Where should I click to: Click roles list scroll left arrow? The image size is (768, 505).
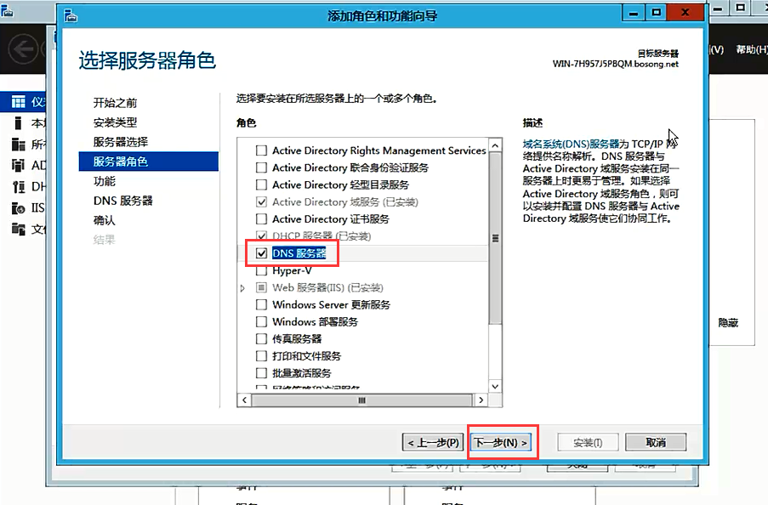244,400
